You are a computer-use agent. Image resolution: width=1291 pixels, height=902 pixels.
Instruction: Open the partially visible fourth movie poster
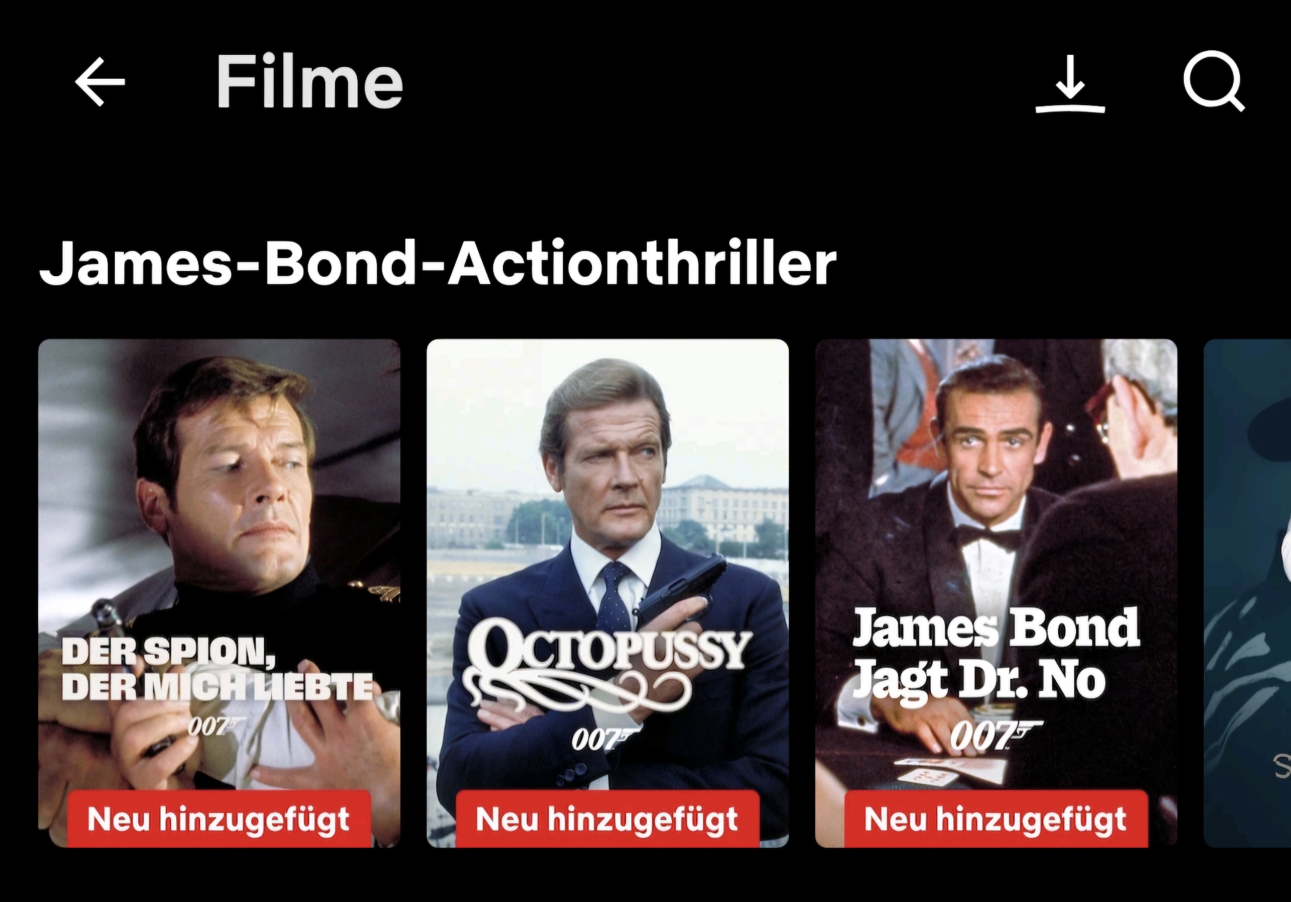(1247, 593)
